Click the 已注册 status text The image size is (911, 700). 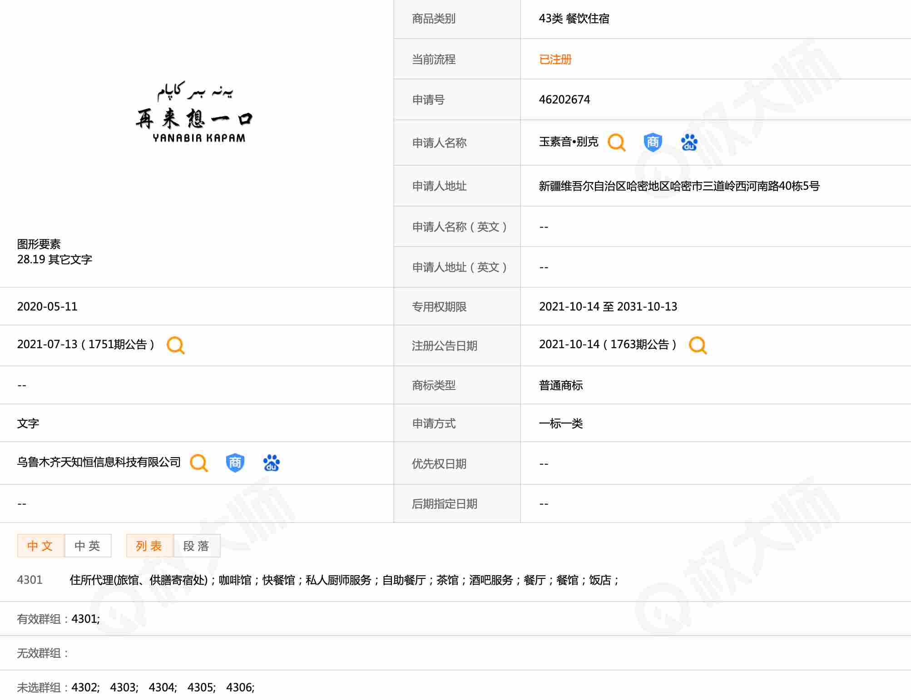coord(555,59)
